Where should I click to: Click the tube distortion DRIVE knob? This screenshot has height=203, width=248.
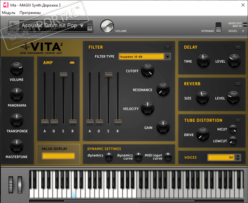click(203, 134)
